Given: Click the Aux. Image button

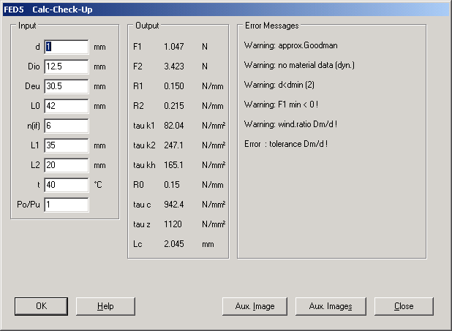Looking at the screenshot, I should coord(255,306).
